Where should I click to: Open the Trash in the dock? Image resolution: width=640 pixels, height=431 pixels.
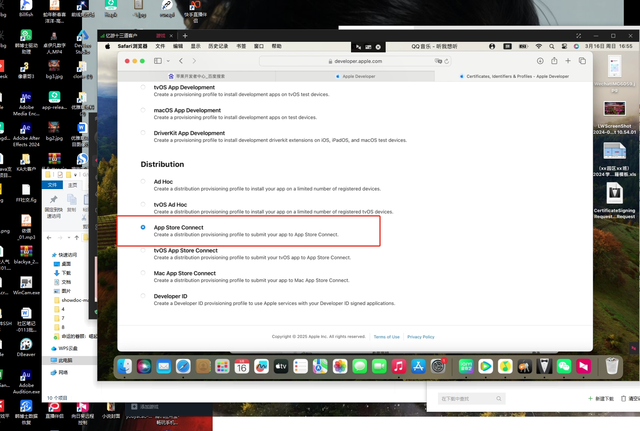pyautogui.click(x=612, y=366)
